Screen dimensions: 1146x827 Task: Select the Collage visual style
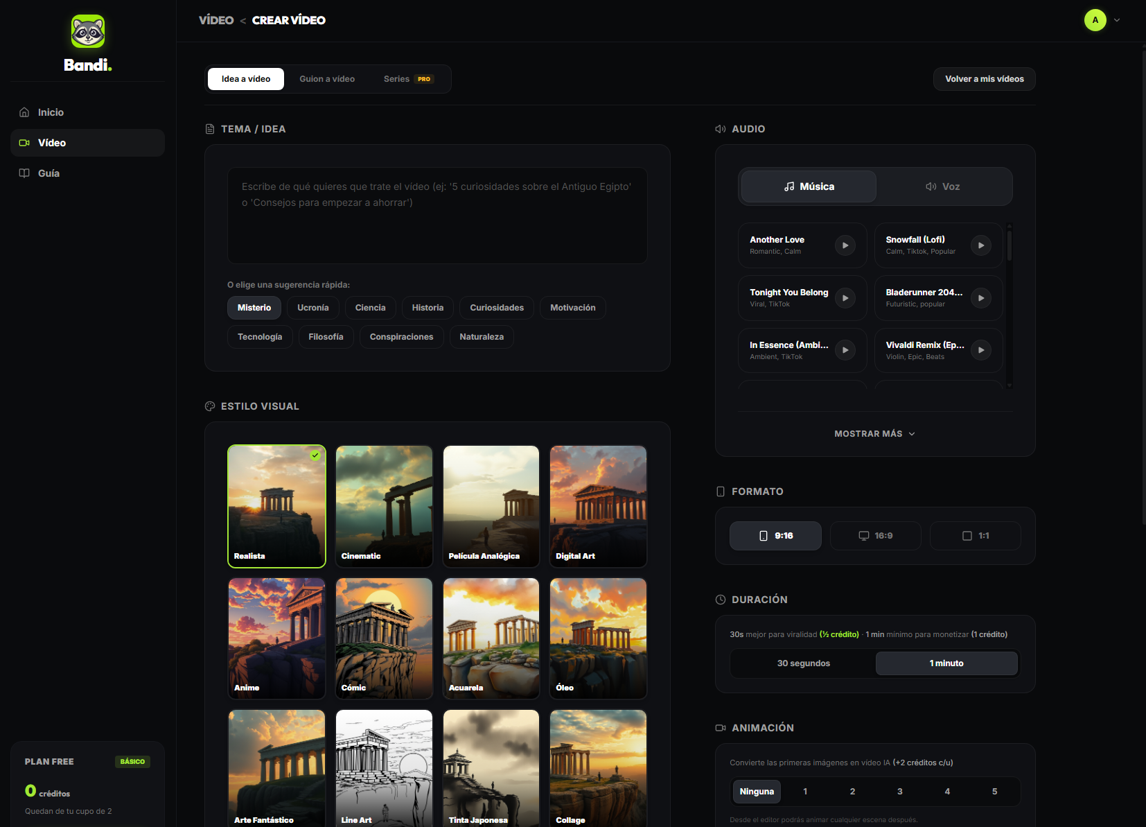pyautogui.click(x=598, y=768)
